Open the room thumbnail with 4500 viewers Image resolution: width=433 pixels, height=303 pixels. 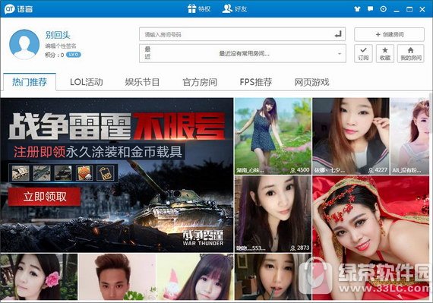[273, 136]
